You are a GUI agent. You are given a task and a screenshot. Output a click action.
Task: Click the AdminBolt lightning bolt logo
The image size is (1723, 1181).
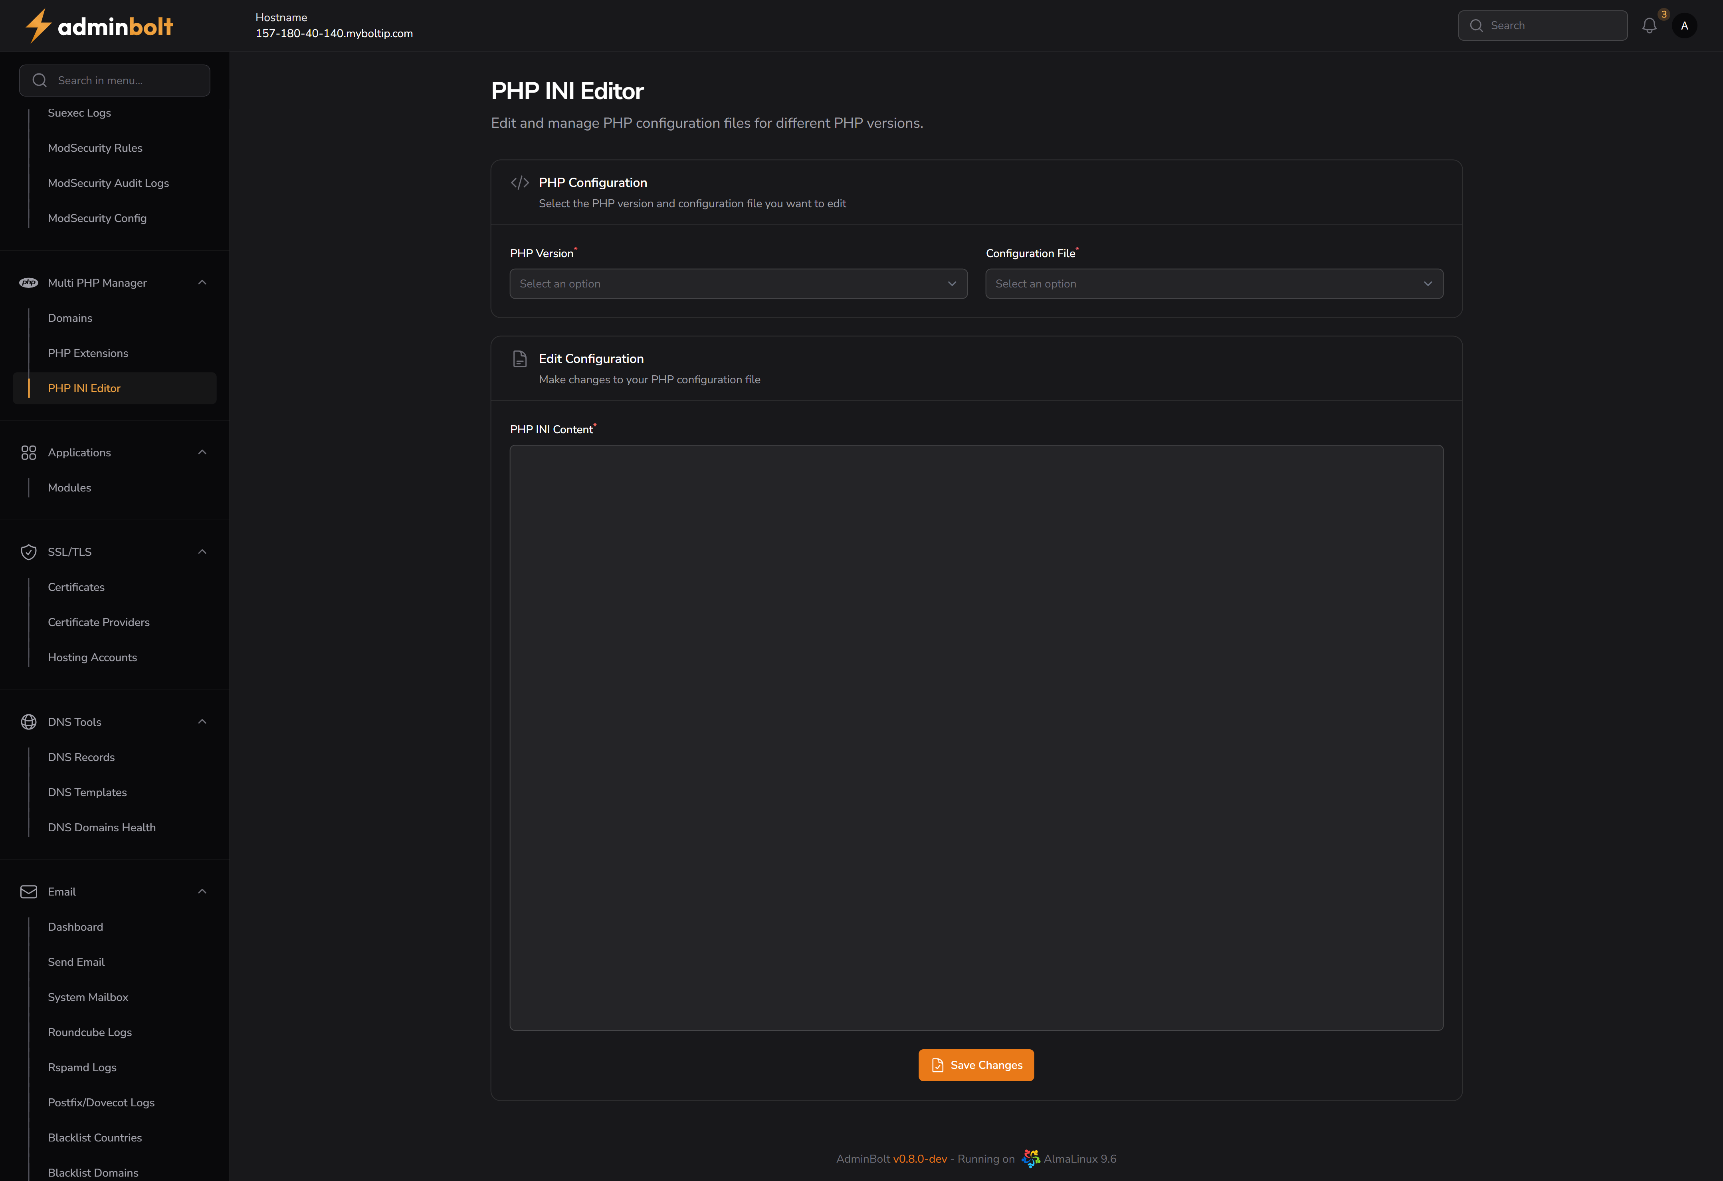coord(38,25)
